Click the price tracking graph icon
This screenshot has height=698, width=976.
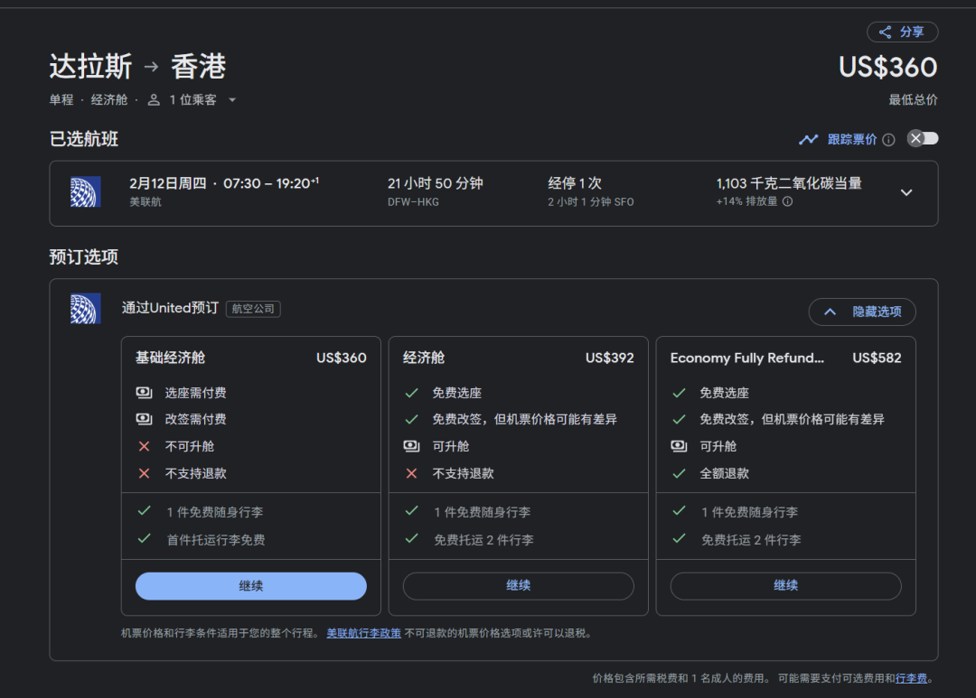[808, 139]
